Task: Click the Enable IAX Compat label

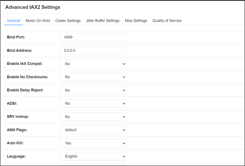Action: click(x=24, y=64)
